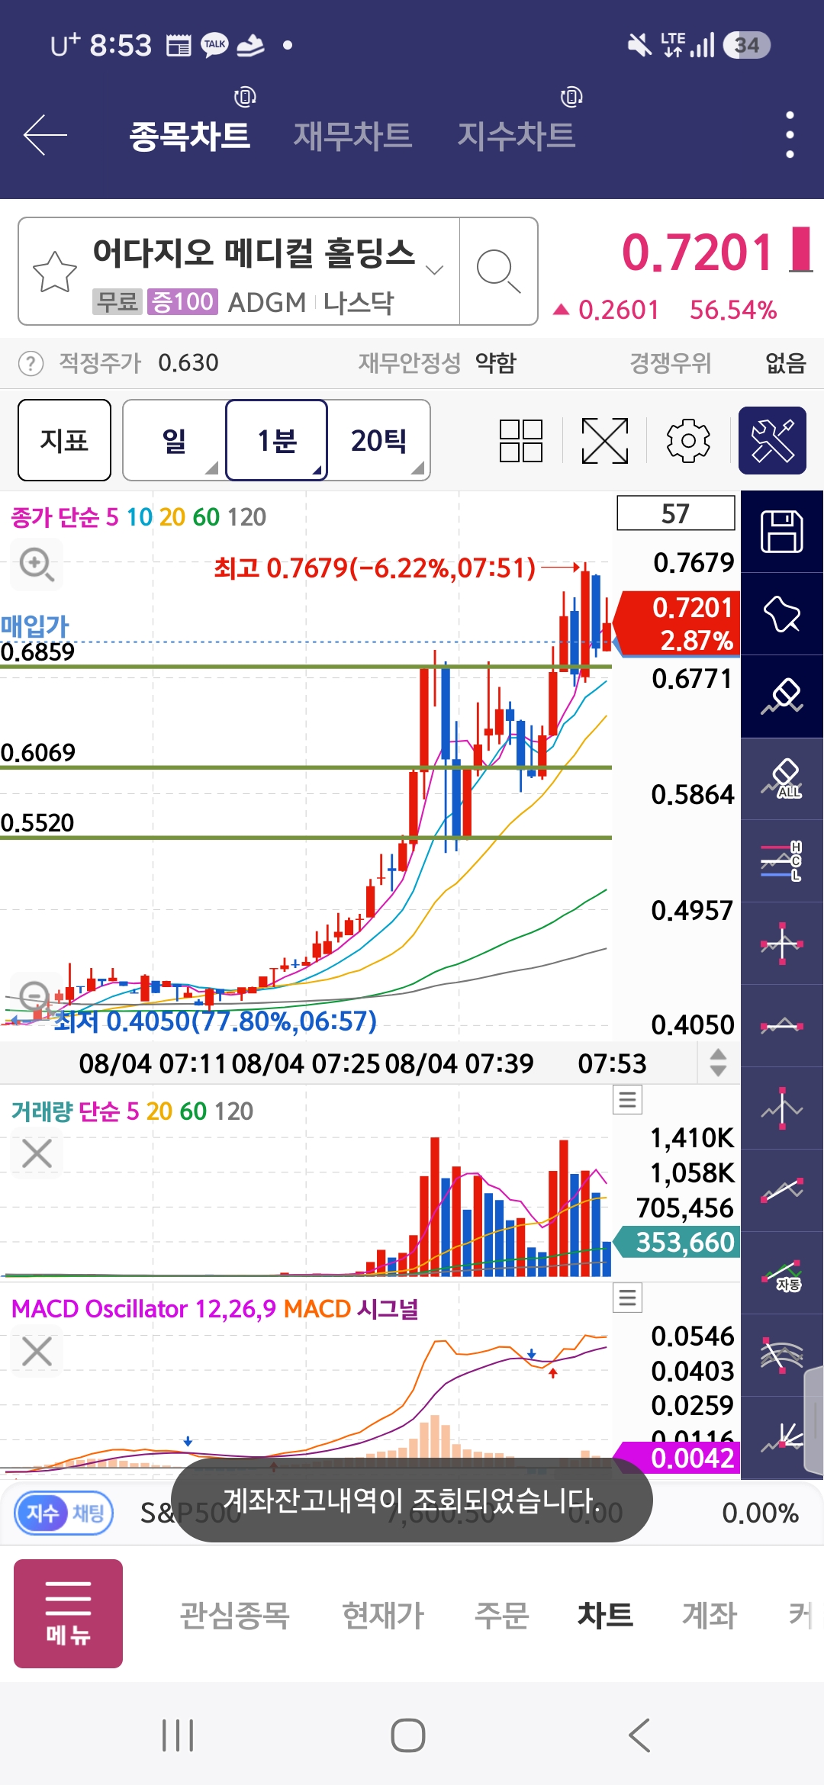The image size is (824, 1785).
Task: Open the 지표 indicators button
Action: click(64, 440)
